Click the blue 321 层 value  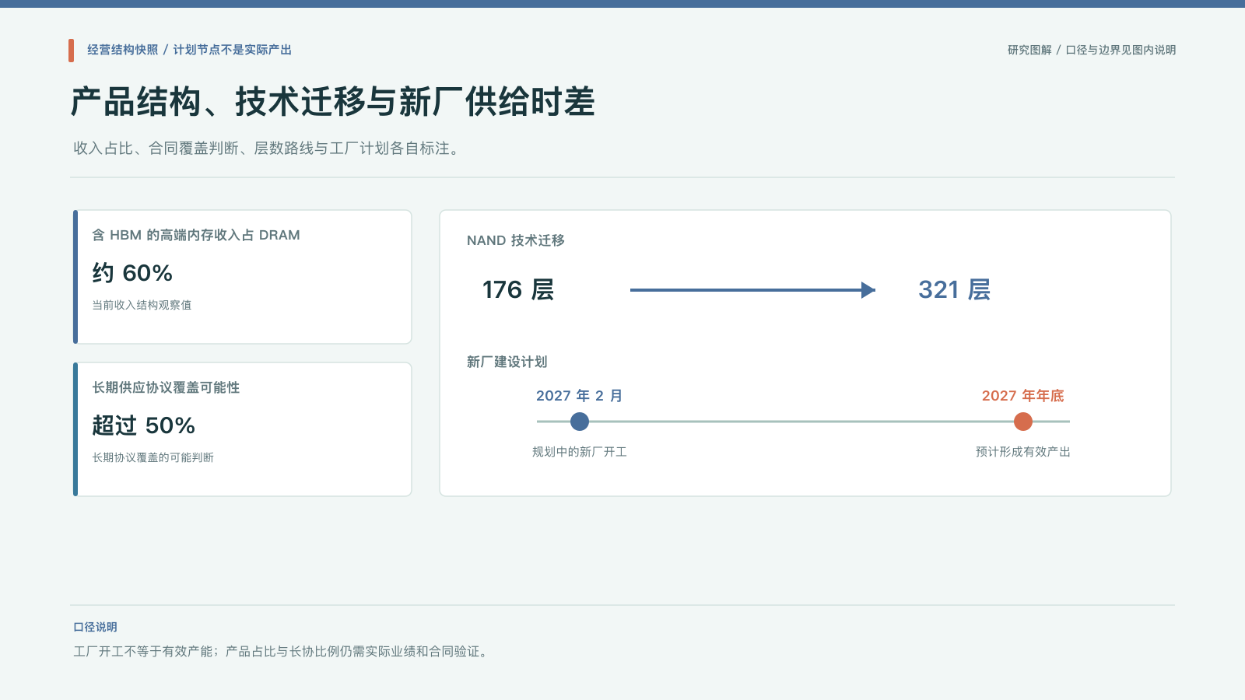coord(955,290)
